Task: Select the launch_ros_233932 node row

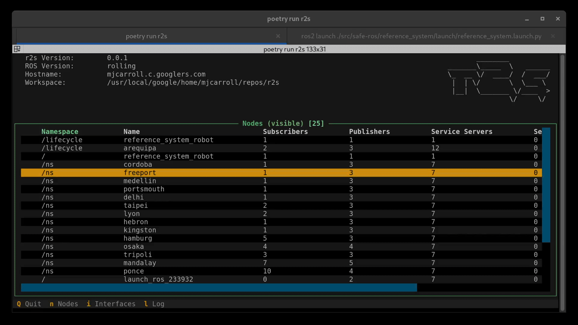Action: click(x=158, y=279)
